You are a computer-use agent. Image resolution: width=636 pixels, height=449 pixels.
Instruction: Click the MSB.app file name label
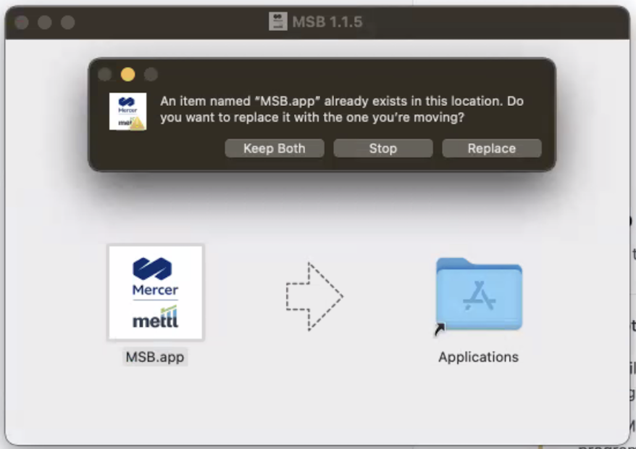pos(156,357)
